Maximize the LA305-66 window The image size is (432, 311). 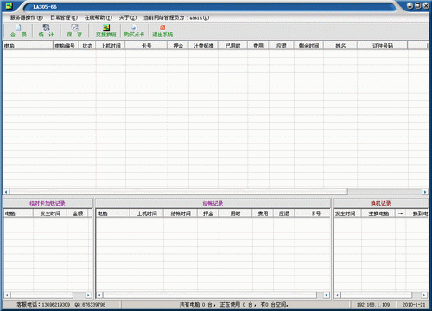pos(418,6)
